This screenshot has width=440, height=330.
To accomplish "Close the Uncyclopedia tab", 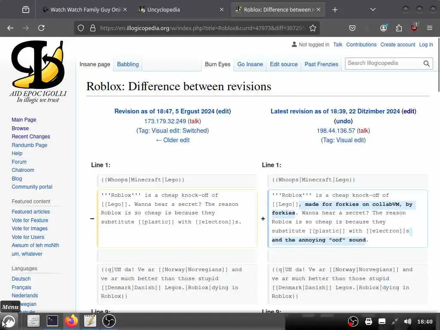I will 222,9.
